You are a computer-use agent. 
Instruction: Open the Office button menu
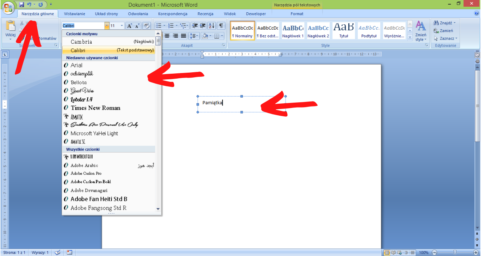coord(8,8)
